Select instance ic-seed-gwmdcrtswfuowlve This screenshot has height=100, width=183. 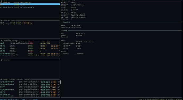(x=30, y=44)
